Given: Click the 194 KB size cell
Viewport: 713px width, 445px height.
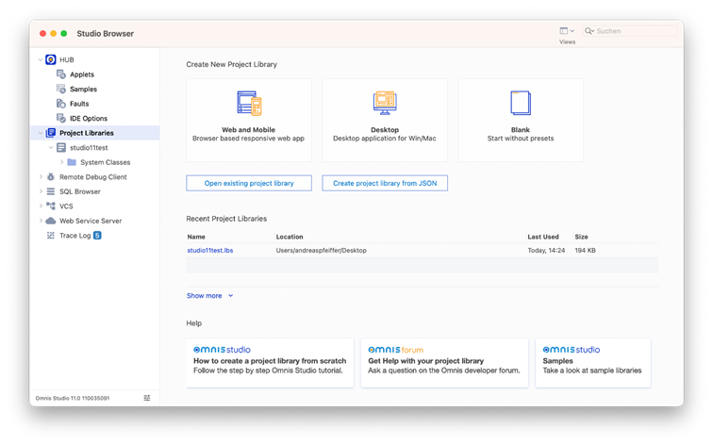Looking at the screenshot, I should click(586, 251).
